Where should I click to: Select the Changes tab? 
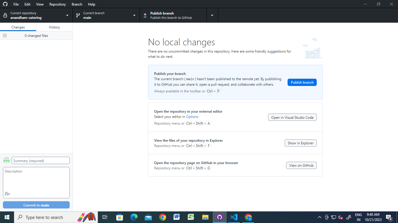[x=18, y=27]
